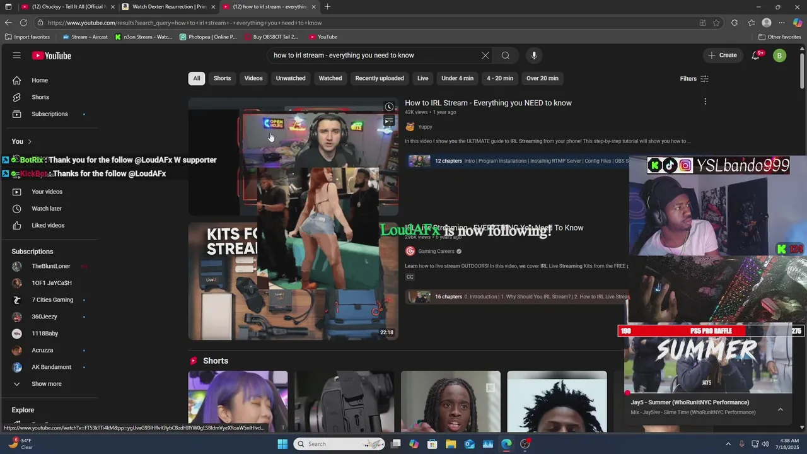Expand the mini player queue chevron
This screenshot has width=807, height=454.
tap(780, 409)
